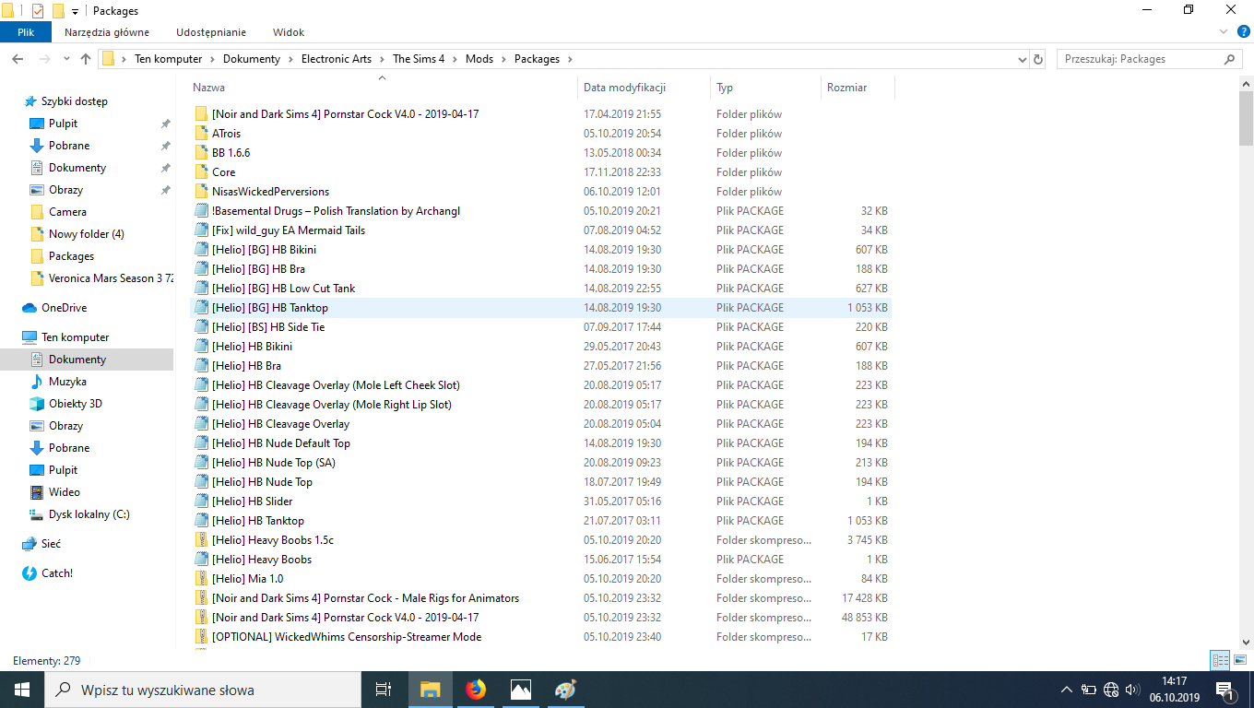The height and width of the screenshot is (708, 1254).
Task: Open Nowy folder (4) in sidebar
Action: pos(86,234)
